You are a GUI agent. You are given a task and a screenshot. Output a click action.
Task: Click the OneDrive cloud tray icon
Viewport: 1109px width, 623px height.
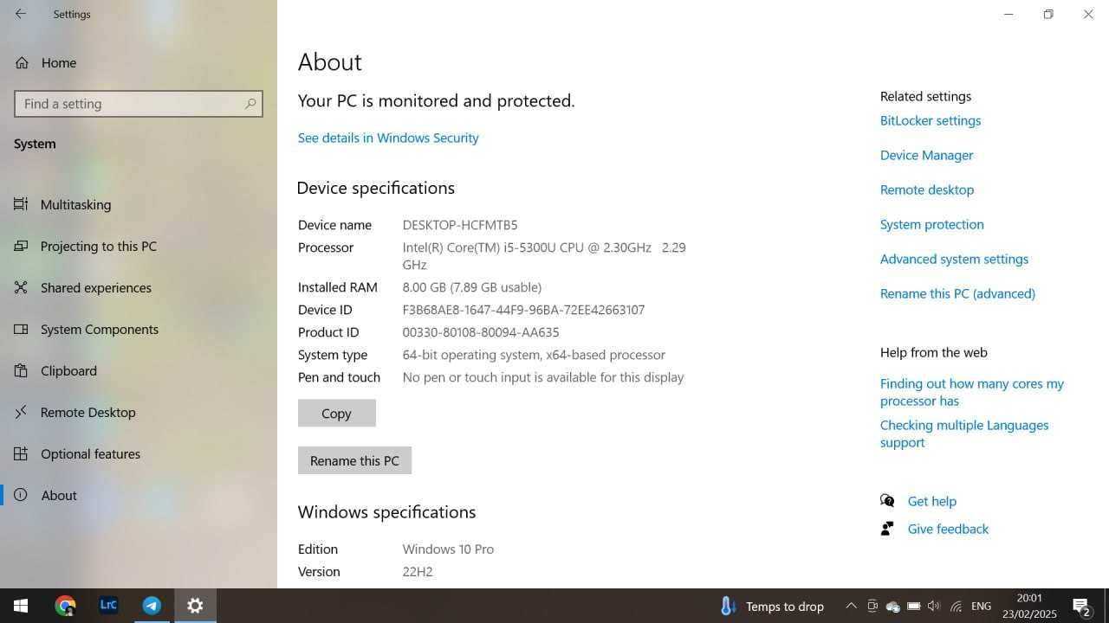(893, 606)
